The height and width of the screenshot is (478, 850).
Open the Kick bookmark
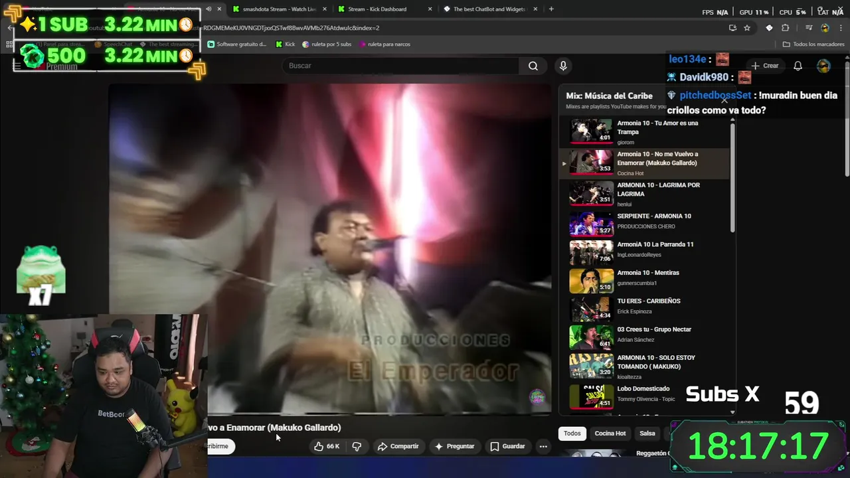click(286, 44)
